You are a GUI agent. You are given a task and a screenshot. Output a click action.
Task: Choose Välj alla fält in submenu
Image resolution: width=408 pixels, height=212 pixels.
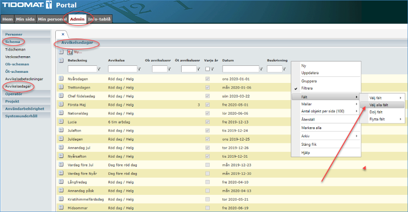(382, 105)
